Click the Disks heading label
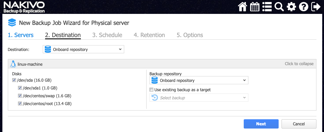Screen dimensions: 324x132 point(17,74)
